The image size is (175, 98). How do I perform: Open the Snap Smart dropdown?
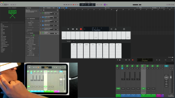pyautogui.click(x=144, y=8)
